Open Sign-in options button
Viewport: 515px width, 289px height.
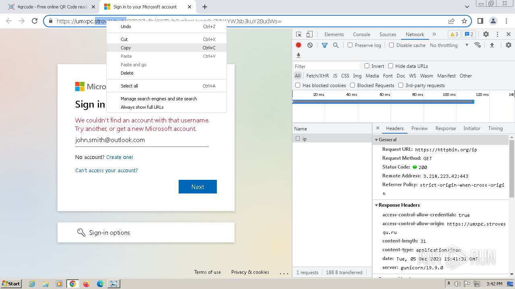coord(146,232)
